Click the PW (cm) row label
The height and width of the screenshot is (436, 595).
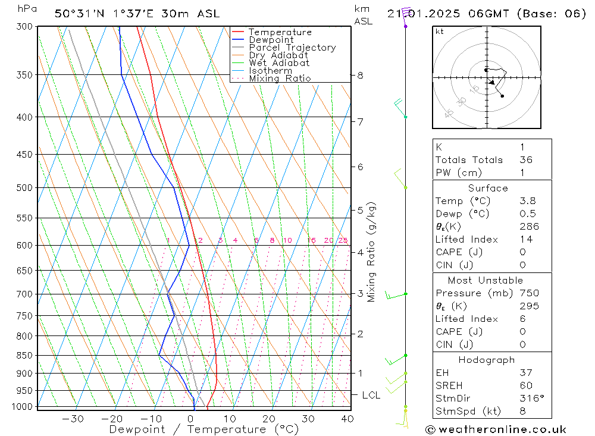pyautogui.click(x=459, y=173)
